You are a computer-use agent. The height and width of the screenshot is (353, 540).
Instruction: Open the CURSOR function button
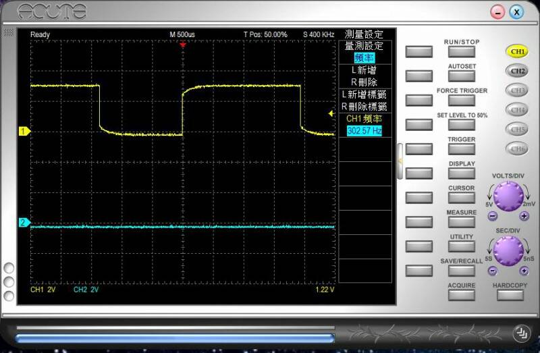coord(462,198)
